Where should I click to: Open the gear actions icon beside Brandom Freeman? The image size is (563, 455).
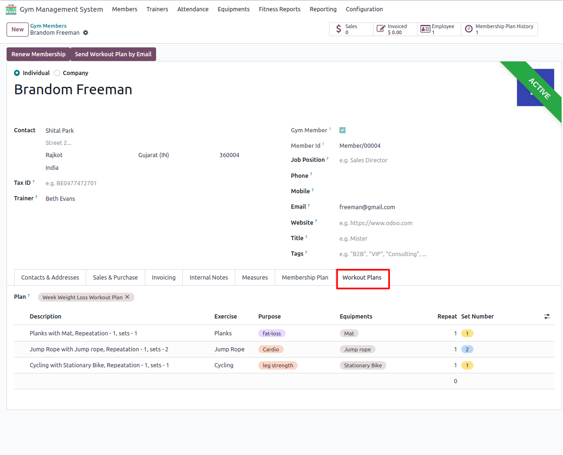85,33
